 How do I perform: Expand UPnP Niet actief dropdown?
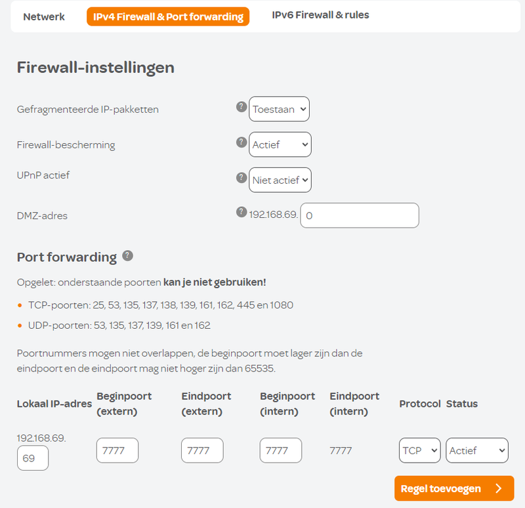[280, 180]
